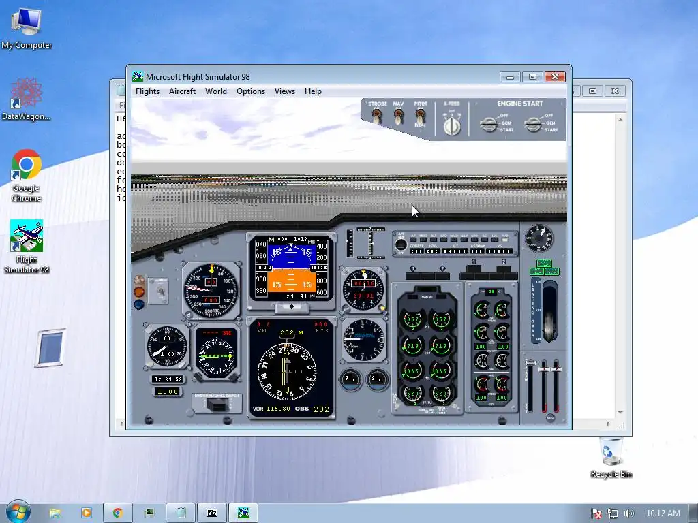Click the taskbar clock showing 10:12 AM
Screen dimensions: 698x523
pyautogui.click(x=663, y=513)
